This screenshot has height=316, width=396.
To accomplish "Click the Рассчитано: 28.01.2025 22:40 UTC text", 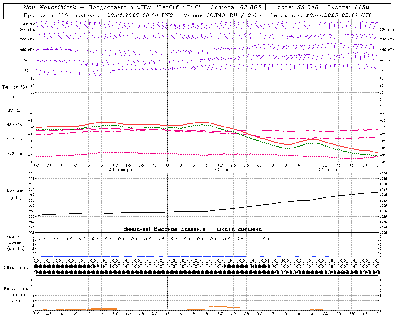I will [321, 15].
